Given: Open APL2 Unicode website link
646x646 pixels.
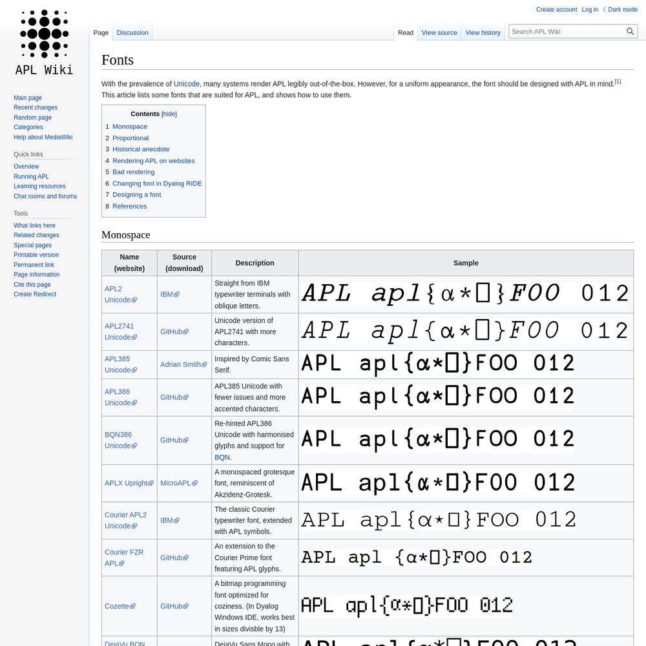Looking at the screenshot, I should (x=121, y=295).
